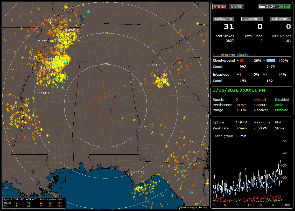Click the Recent -CG cyan legend symbol
Viewport: 295px width, 211px height.
click(x=16, y=203)
